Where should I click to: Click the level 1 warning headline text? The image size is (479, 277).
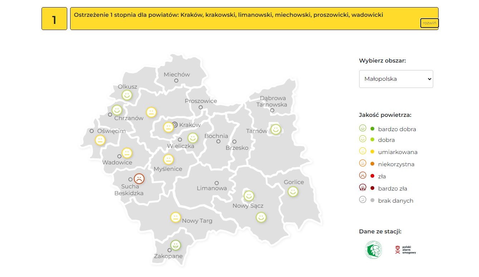click(x=228, y=15)
